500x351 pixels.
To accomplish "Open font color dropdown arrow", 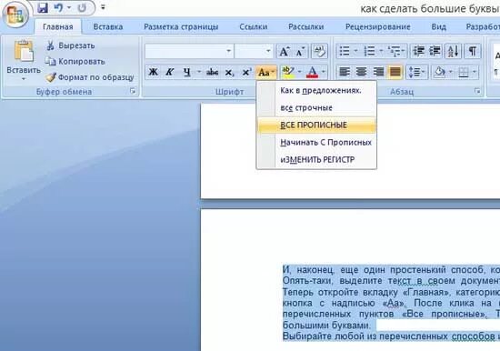I will click(x=324, y=73).
